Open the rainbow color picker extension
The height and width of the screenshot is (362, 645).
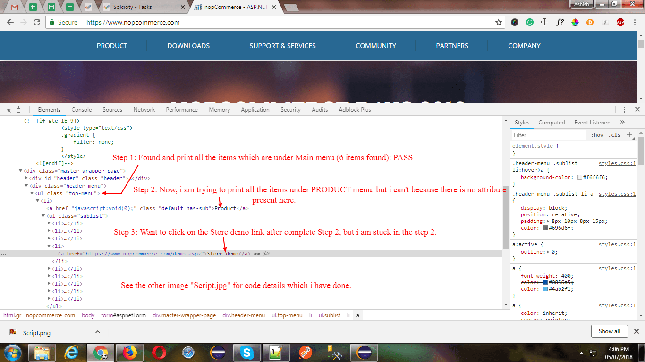click(x=575, y=22)
